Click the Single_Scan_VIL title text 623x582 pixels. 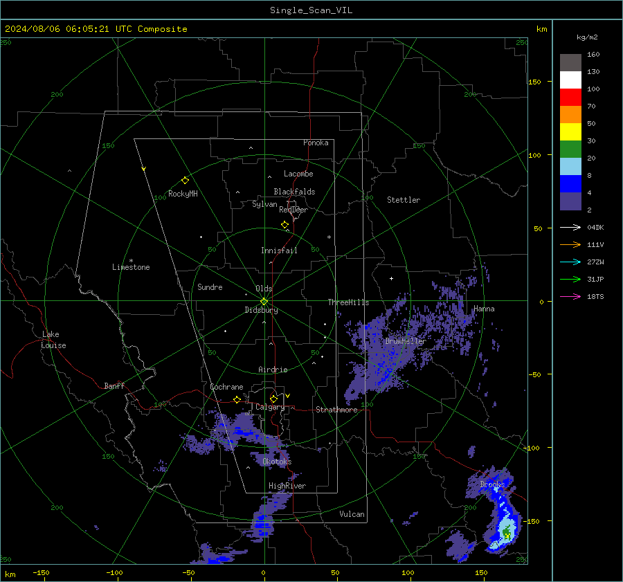click(x=311, y=10)
